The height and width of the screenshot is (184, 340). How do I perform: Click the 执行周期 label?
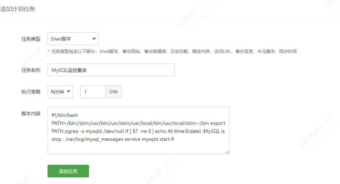(31, 92)
